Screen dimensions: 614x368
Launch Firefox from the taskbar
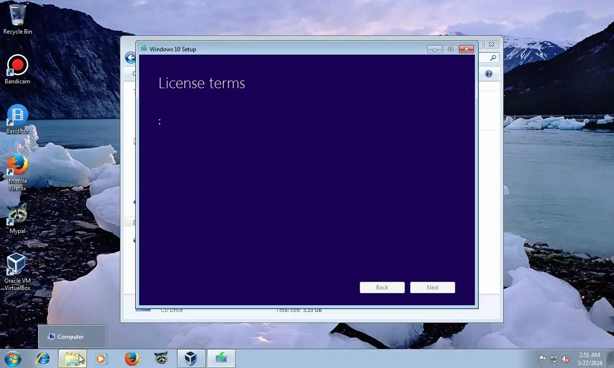tap(131, 358)
